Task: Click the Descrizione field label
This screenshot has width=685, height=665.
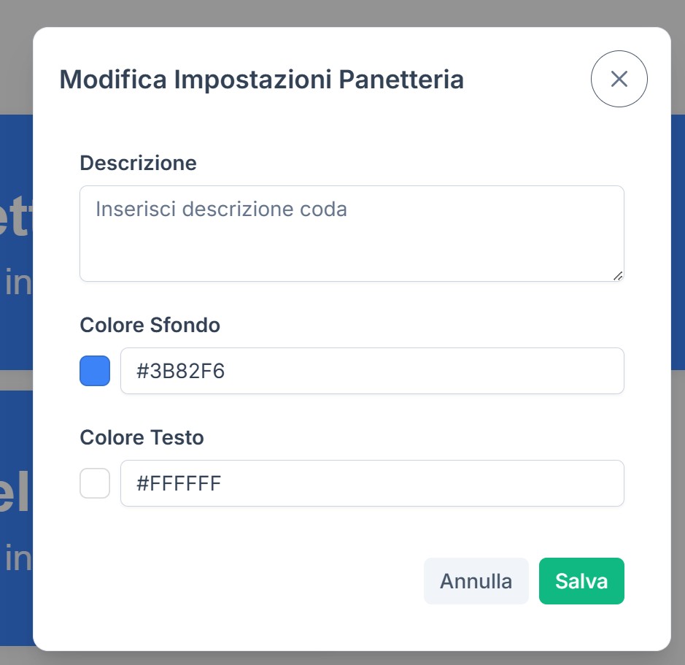Action: [138, 164]
